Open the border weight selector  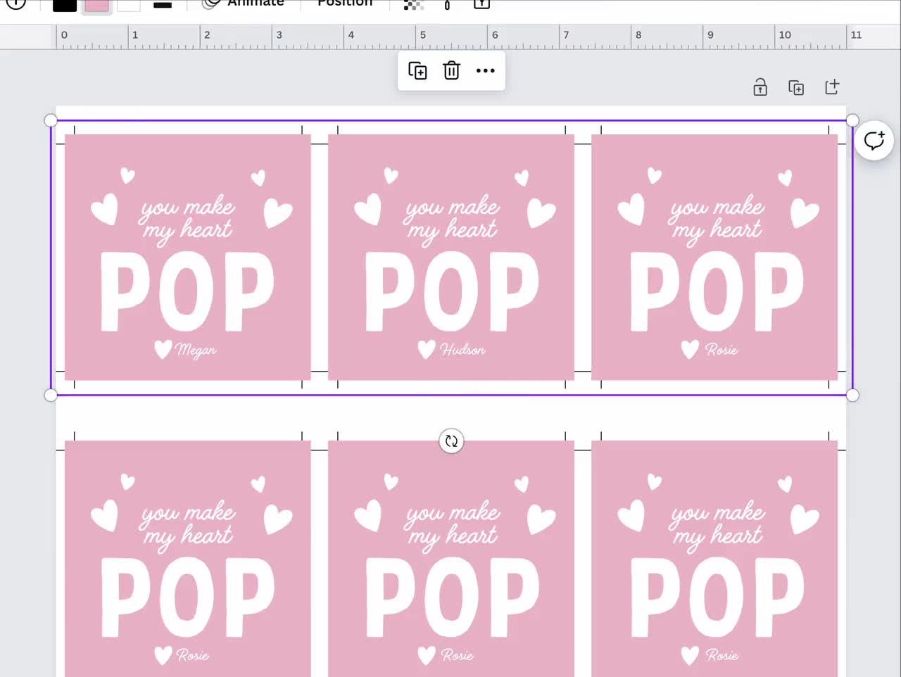point(163,5)
